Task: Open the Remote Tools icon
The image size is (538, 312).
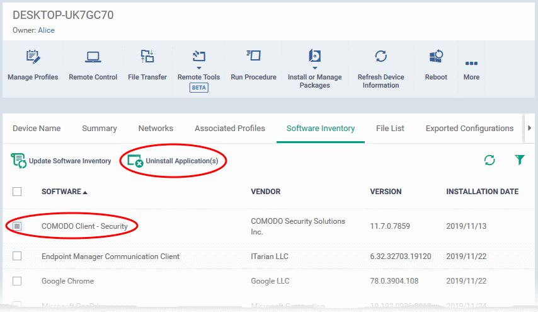Action: (x=198, y=56)
